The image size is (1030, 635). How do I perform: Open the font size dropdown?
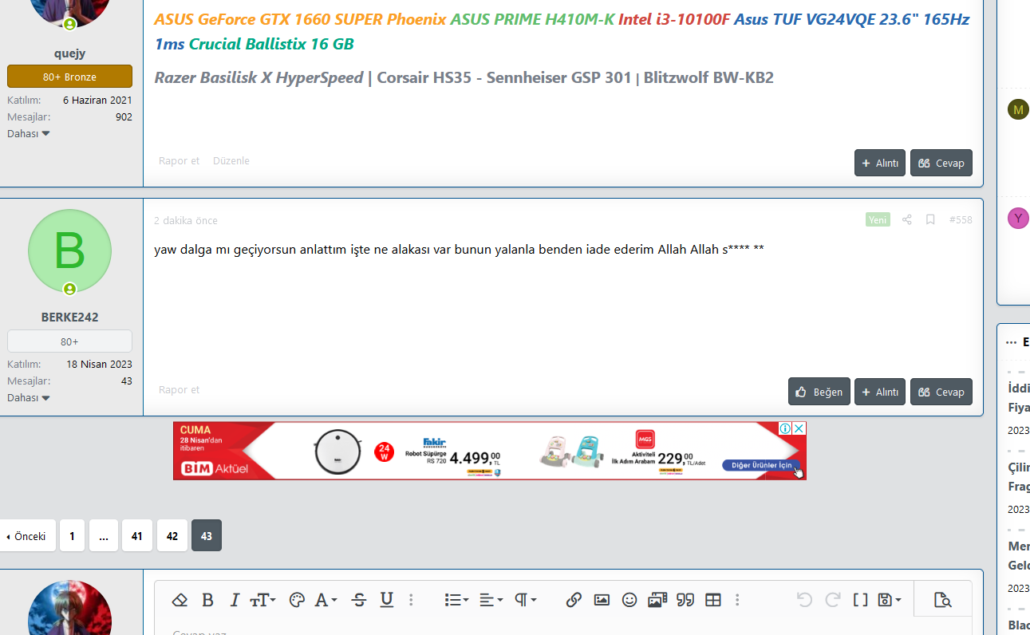(x=263, y=600)
